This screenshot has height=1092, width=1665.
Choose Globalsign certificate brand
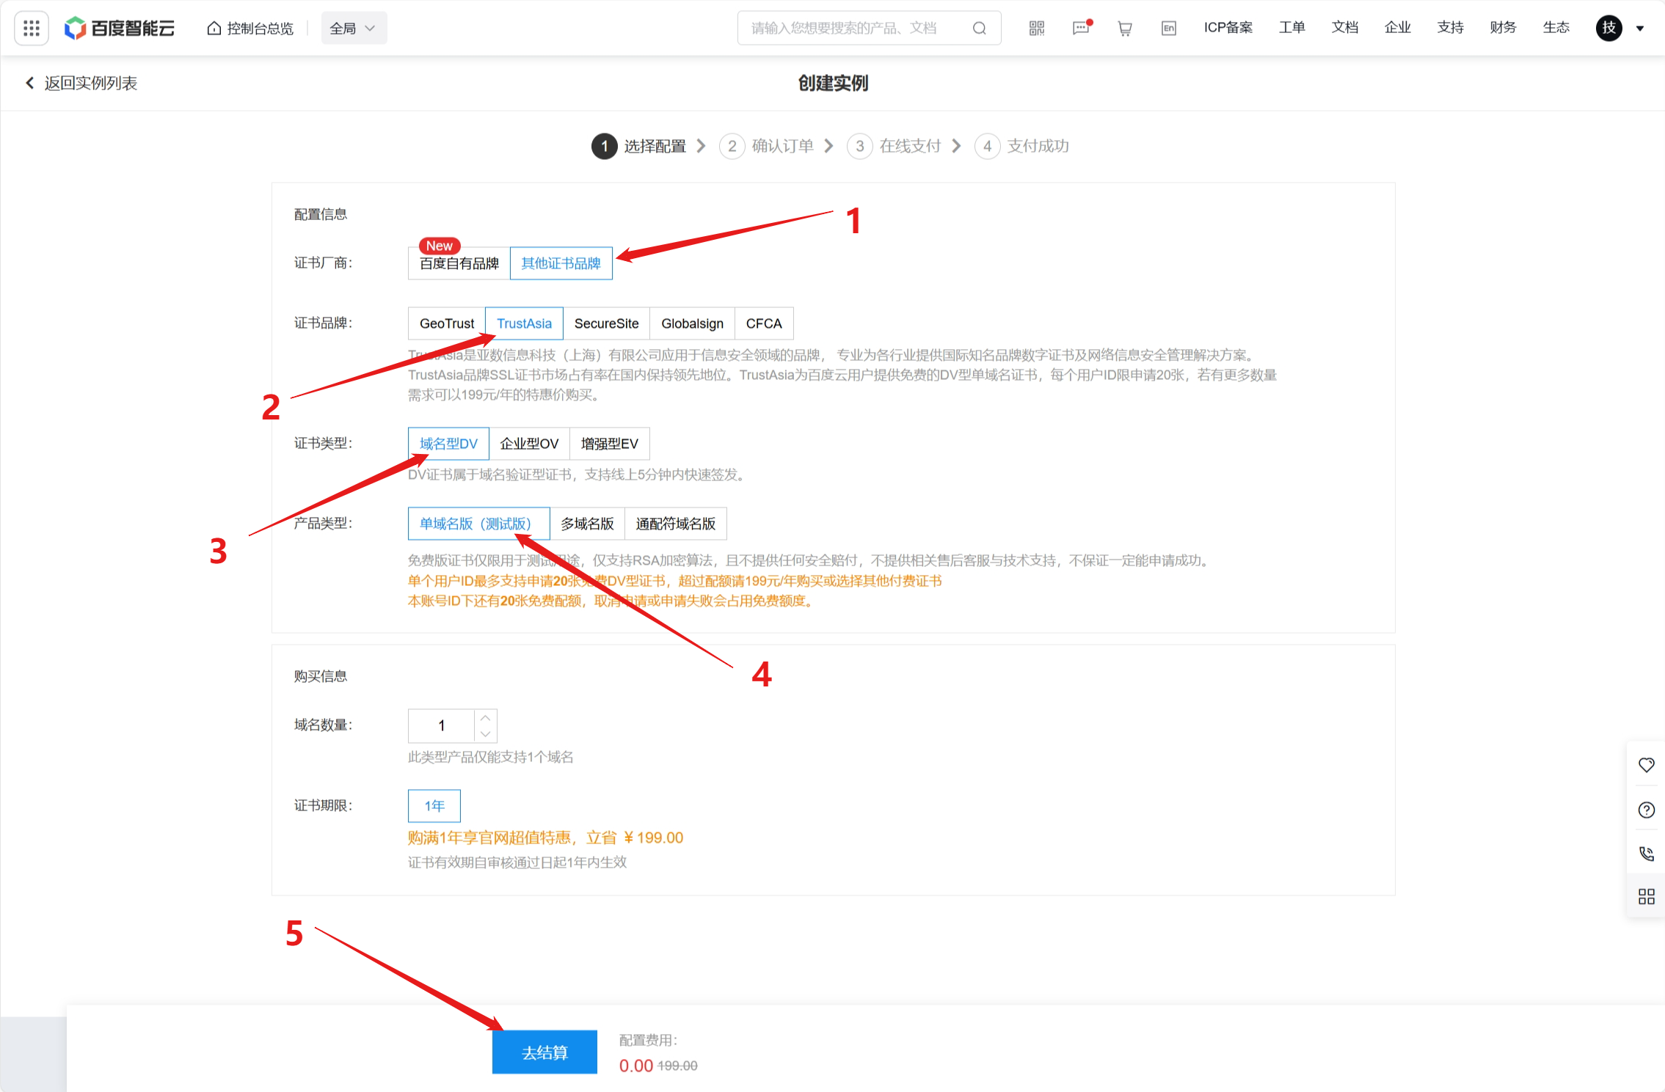692,323
